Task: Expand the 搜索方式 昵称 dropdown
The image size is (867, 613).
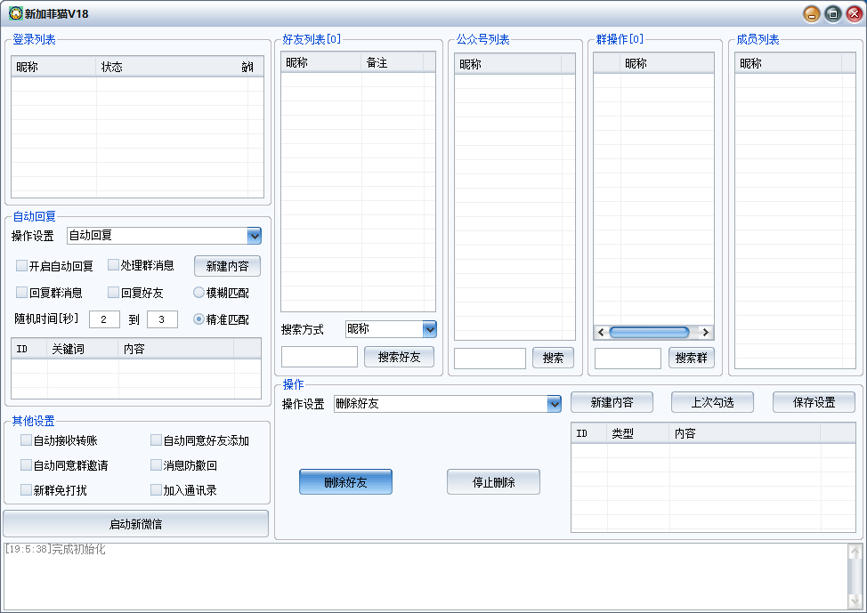Action: click(429, 329)
